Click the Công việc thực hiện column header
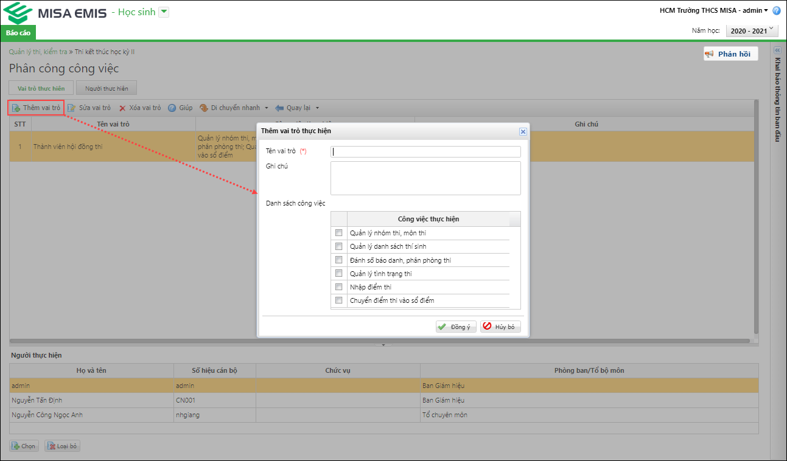The image size is (787, 461). click(428, 219)
